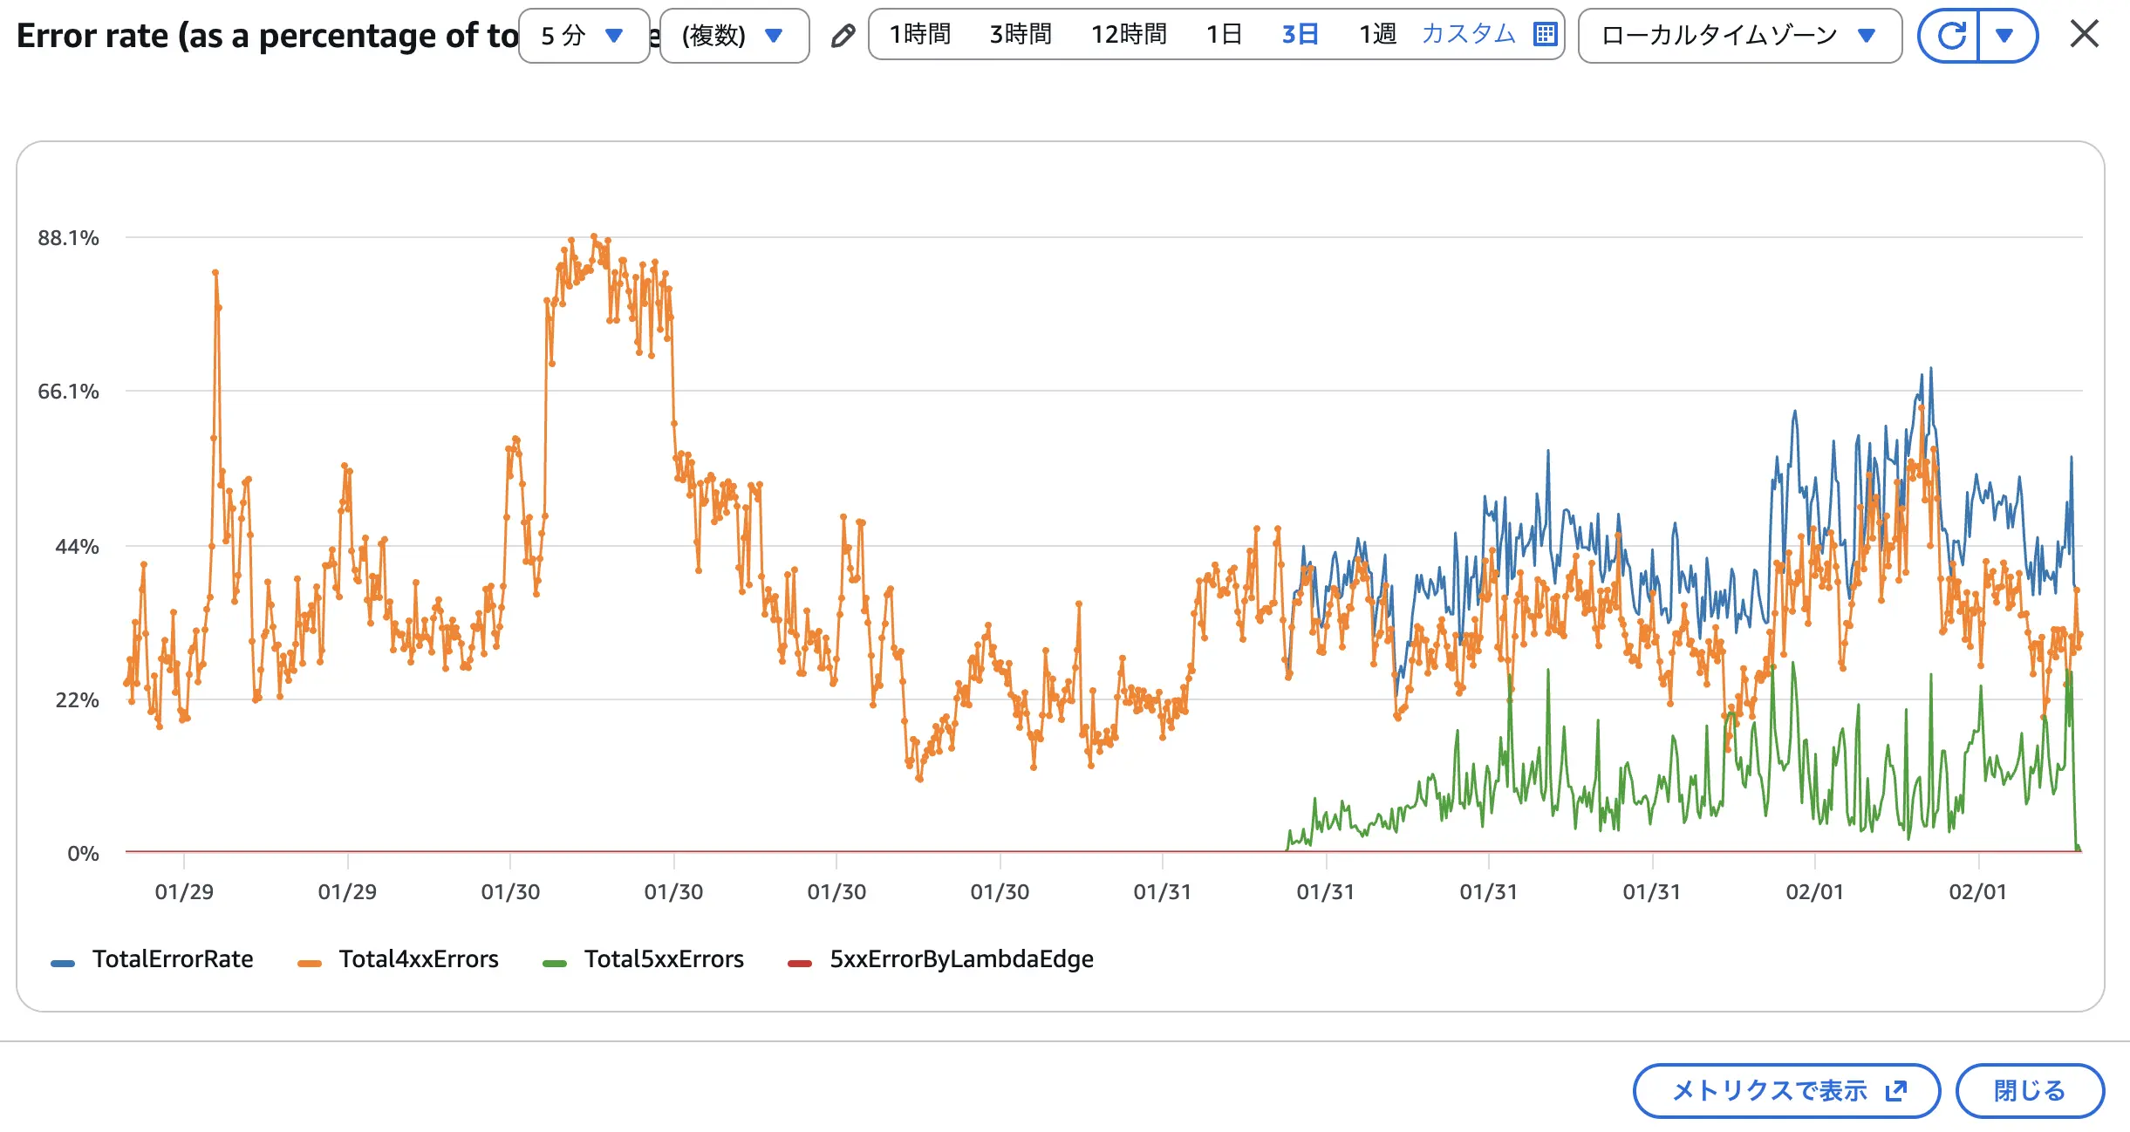2130x1132 pixels.
Task: Expand the ローカルタイムゾーン timezone dropdown
Action: [1739, 36]
